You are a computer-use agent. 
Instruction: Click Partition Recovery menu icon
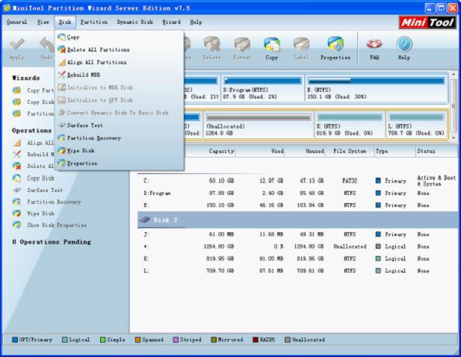[61, 138]
